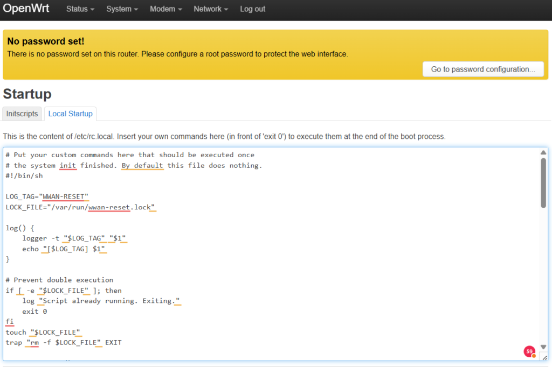552x367 pixels.
Task: Click the scrollbar down arrow in editor
Action: [x=543, y=347]
